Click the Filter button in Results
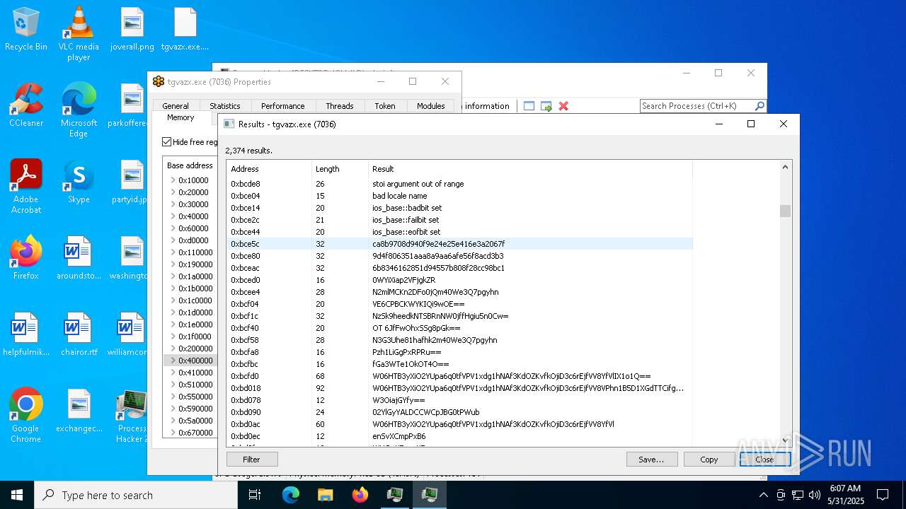This screenshot has width=906, height=509. pos(252,460)
